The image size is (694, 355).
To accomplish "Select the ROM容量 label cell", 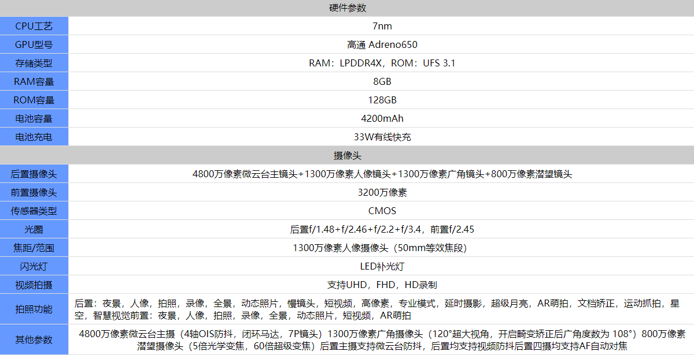I will tap(34, 100).
